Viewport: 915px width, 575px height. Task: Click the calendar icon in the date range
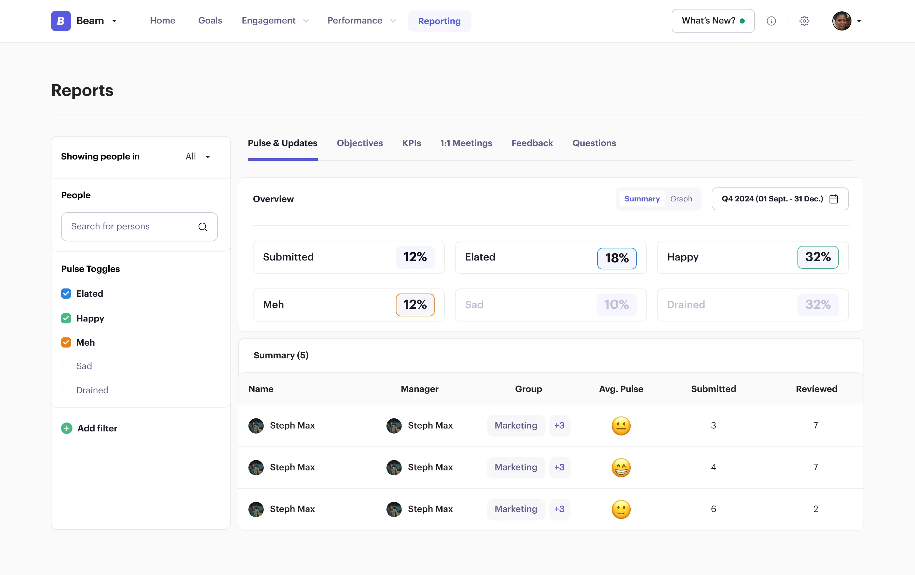(x=833, y=199)
